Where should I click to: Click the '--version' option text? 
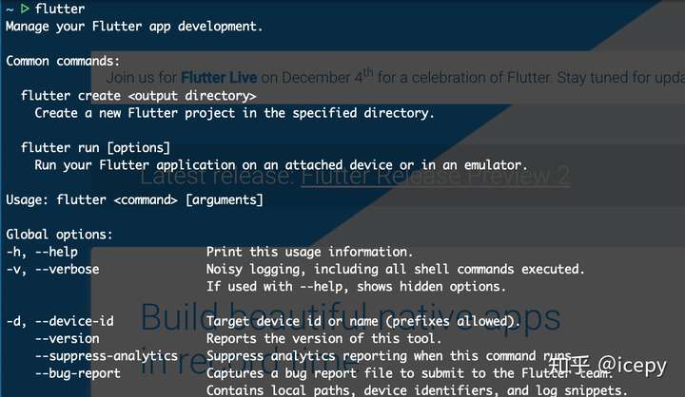(x=67, y=338)
